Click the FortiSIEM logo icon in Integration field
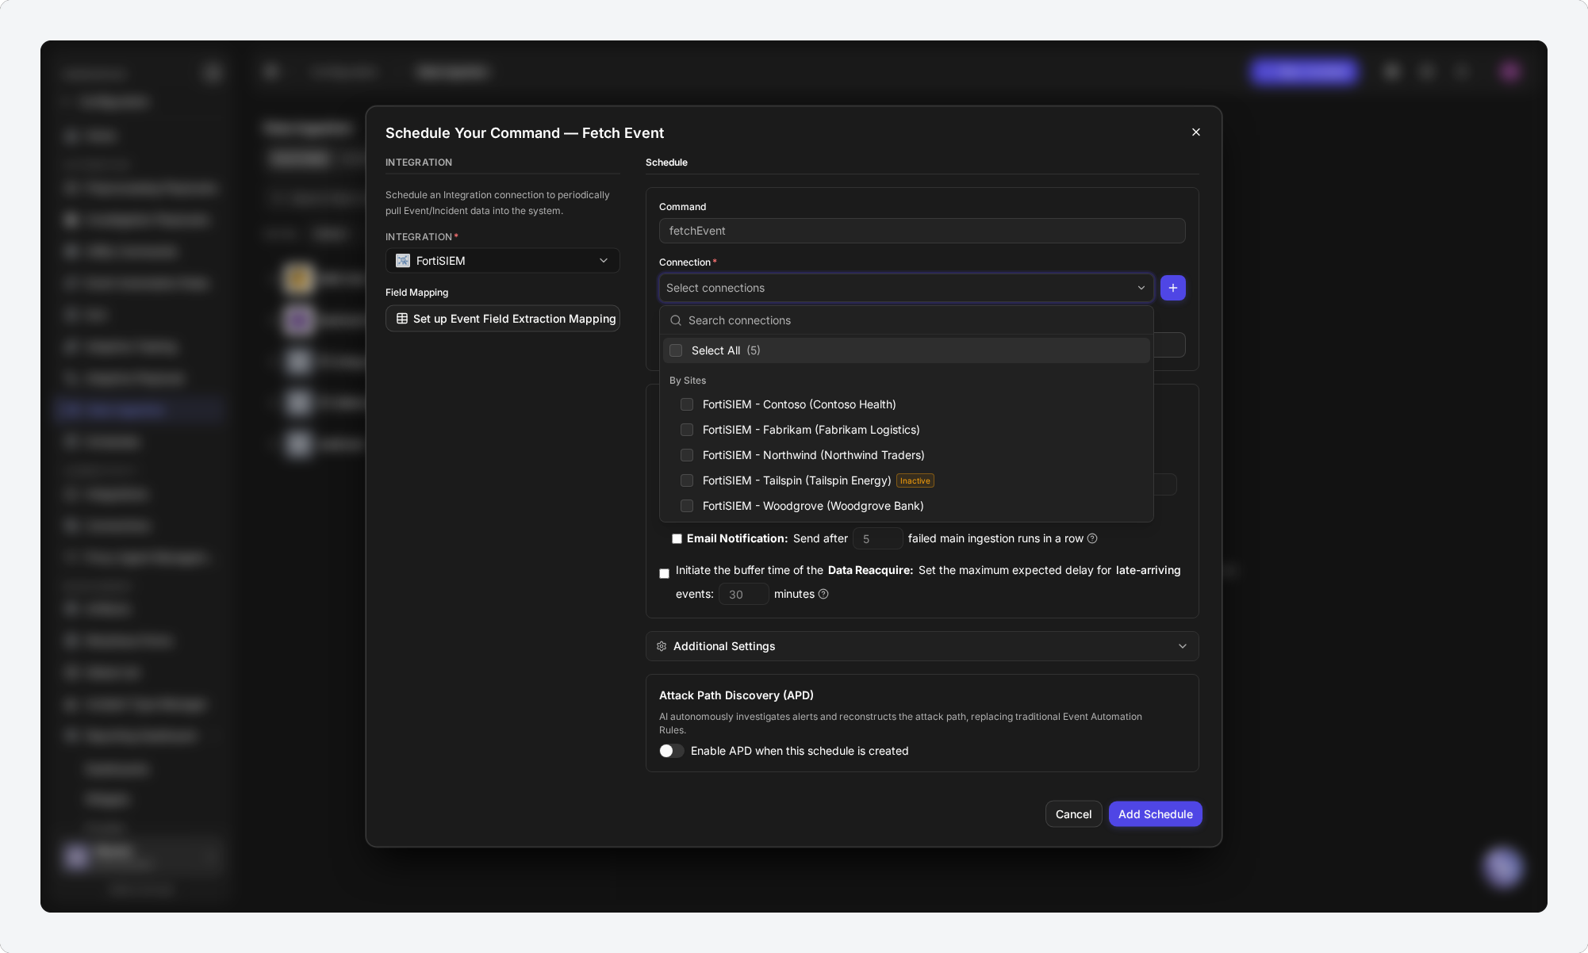This screenshot has width=1588, height=953. (403, 261)
